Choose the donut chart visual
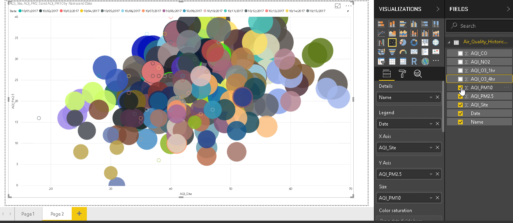Screen dimensions: 513x223 click(414, 42)
